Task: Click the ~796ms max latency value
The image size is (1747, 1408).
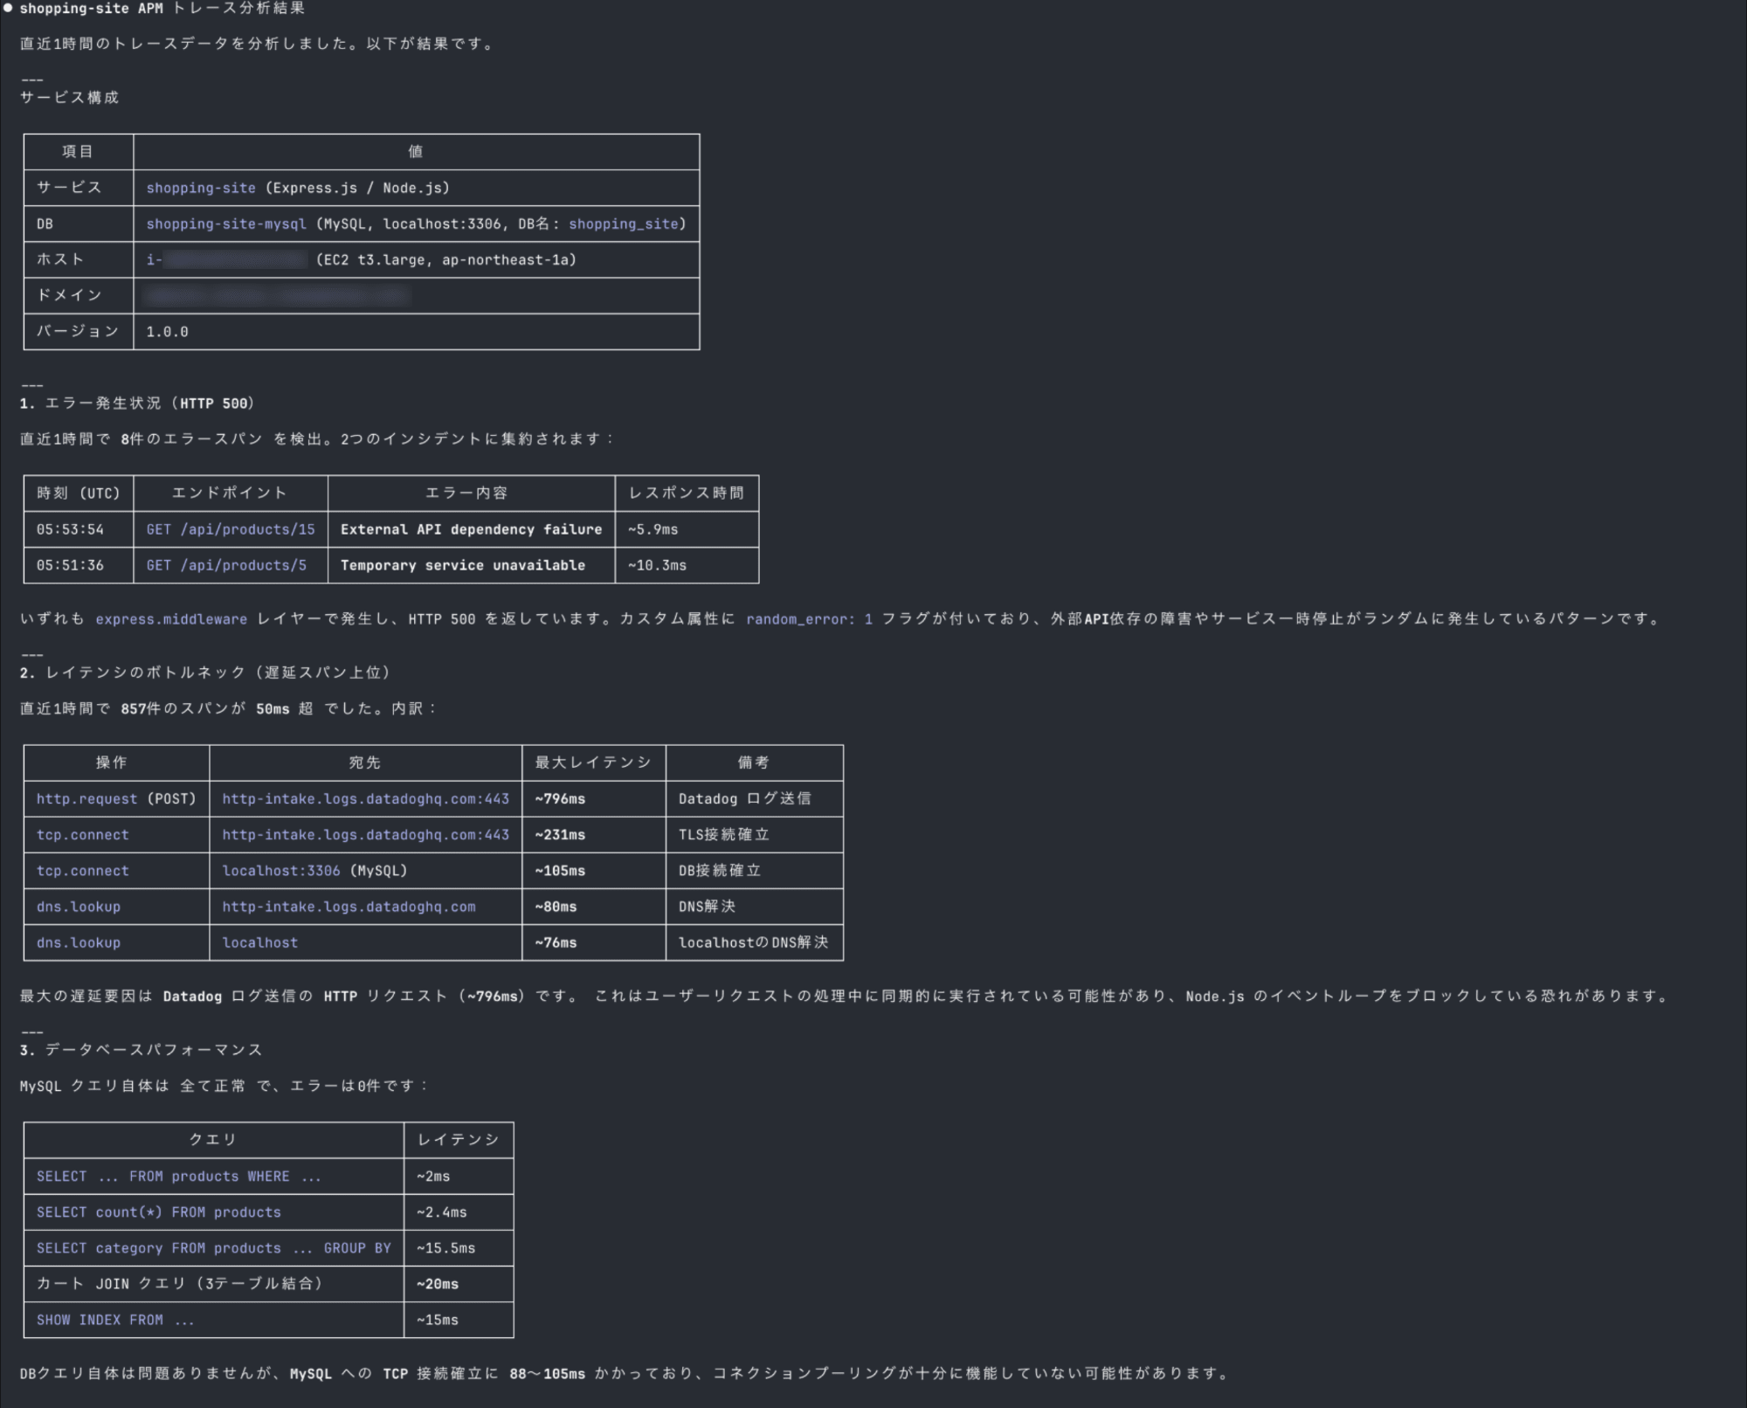Action: [560, 799]
